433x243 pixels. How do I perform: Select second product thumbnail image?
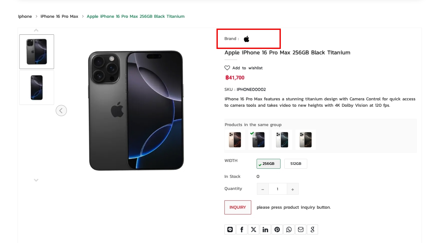(x=37, y=88)
